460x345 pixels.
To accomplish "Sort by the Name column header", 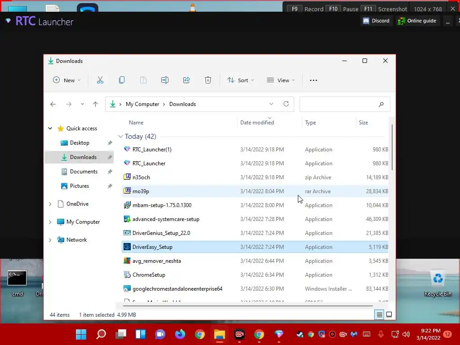I will 136,123.
